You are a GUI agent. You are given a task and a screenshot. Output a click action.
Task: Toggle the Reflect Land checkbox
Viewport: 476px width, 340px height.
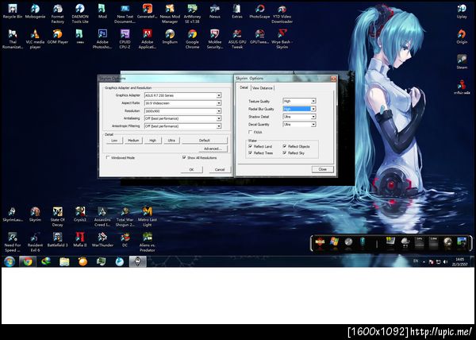[251, 146]
